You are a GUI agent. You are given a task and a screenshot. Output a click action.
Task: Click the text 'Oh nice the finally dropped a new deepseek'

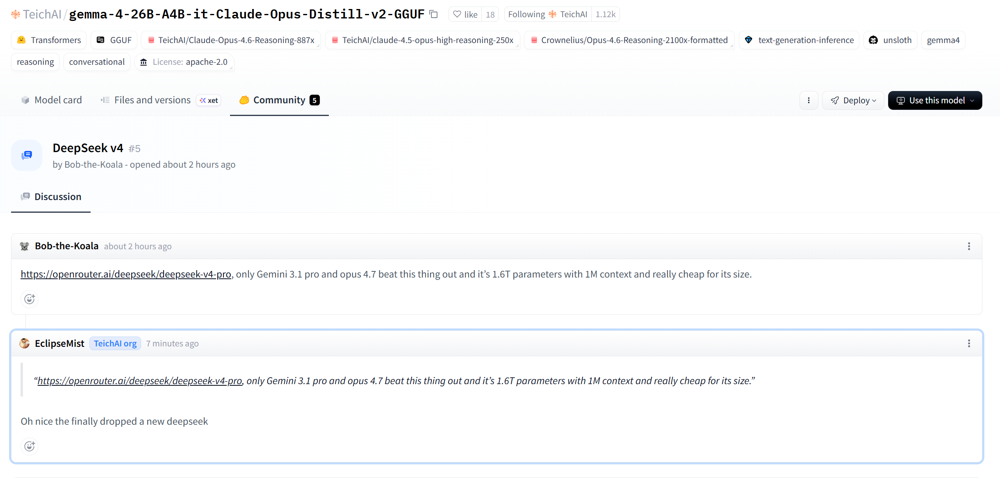(x=114, y=421)
